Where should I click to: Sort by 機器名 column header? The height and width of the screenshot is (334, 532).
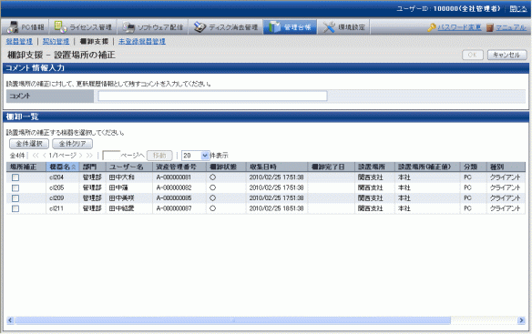pos(63,167)
